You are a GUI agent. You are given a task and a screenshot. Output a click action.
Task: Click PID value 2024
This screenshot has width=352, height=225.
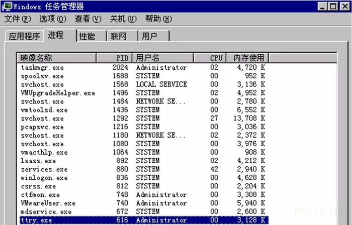pos(120,67)
